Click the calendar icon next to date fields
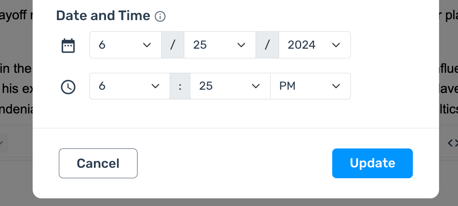The image size is (458, 206). tap(68, 45)
